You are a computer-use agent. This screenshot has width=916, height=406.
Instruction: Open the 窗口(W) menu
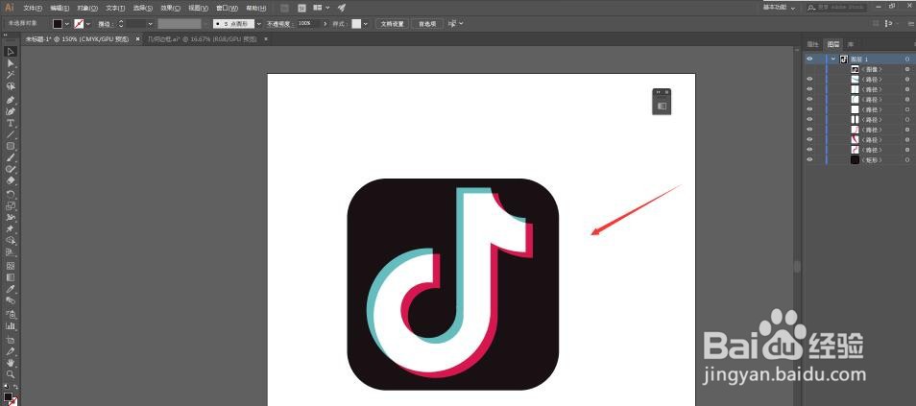(227, 9)
